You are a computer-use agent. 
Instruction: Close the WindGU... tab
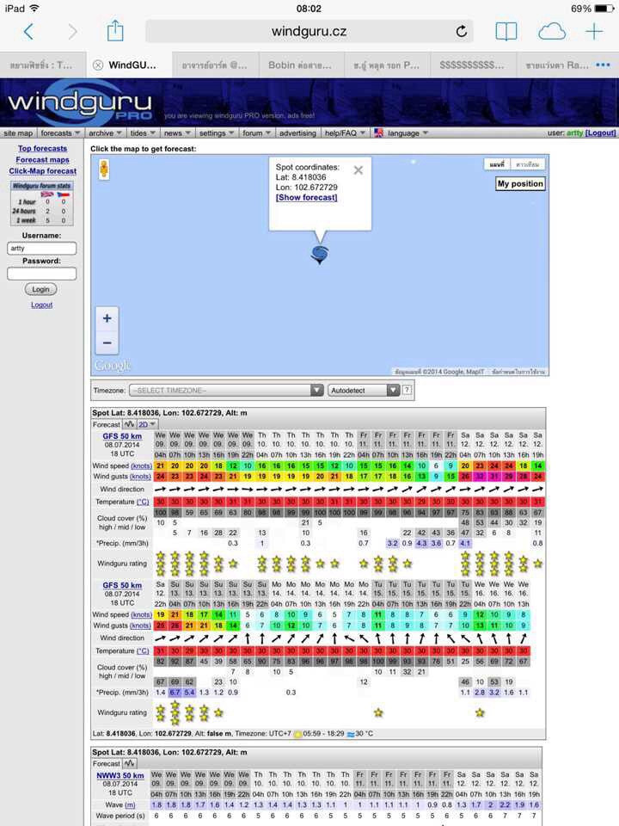pos(98,65)
